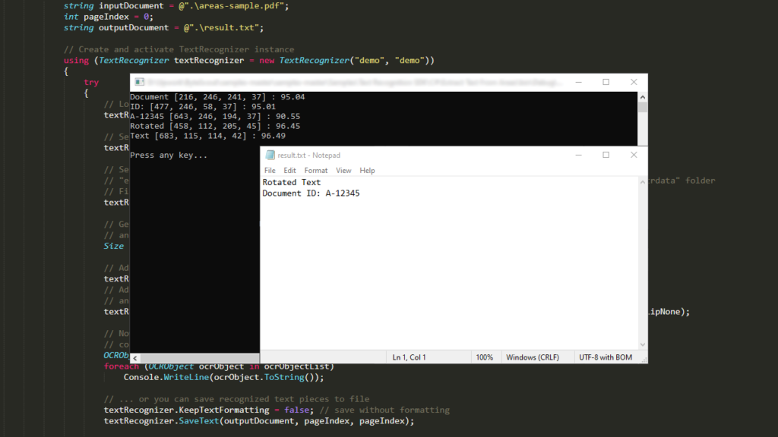Minimize the console output window
Screen dimensions: 778x437
point(578,82)
